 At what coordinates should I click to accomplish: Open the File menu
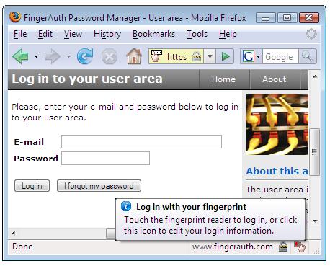(x=20, y=34)
